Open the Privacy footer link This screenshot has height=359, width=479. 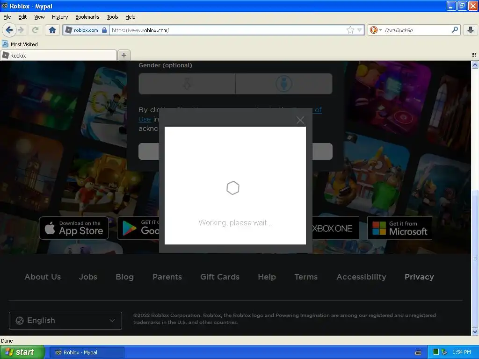(419, 277)
